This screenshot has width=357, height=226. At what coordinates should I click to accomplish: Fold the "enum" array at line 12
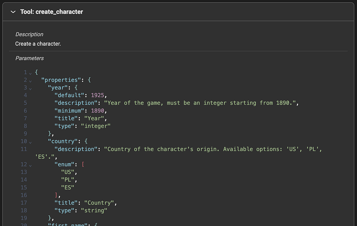tap(30, 165)
